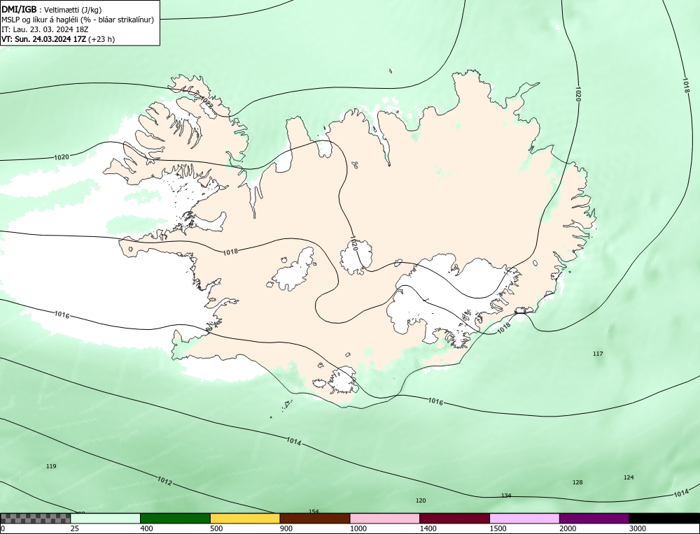The width and height of the screenshot is (700, 534).
Task: Click the scale value '900'
Action: (286, 528)
